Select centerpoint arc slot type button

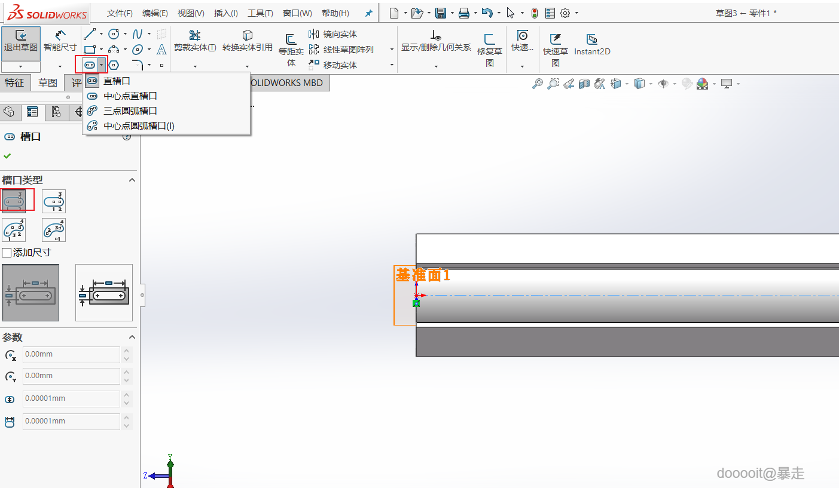pos(54,230)
